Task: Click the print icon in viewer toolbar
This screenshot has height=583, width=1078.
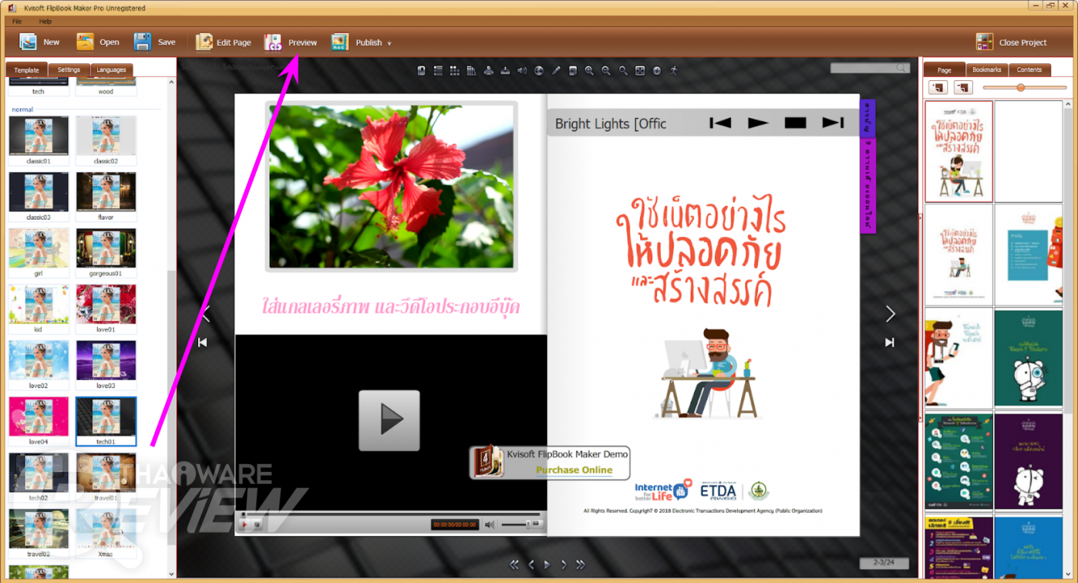Action: coord(488,71)
